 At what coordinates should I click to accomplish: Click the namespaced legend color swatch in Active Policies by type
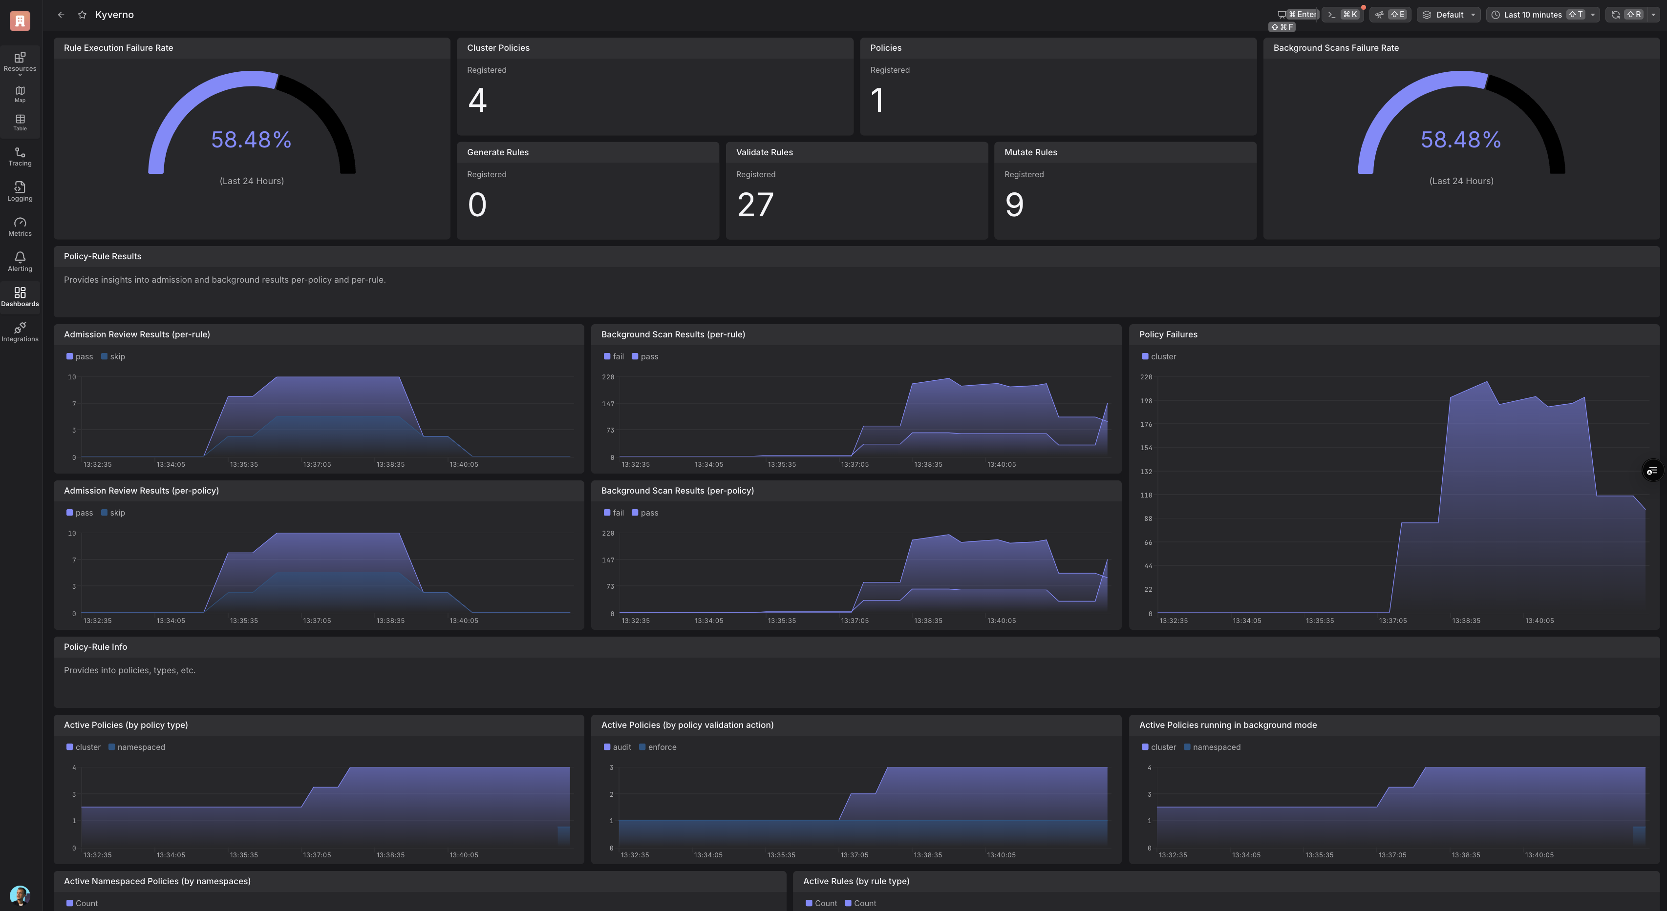point(112,747)
